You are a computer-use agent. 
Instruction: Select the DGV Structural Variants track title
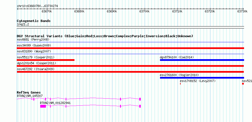coord(105,36)
